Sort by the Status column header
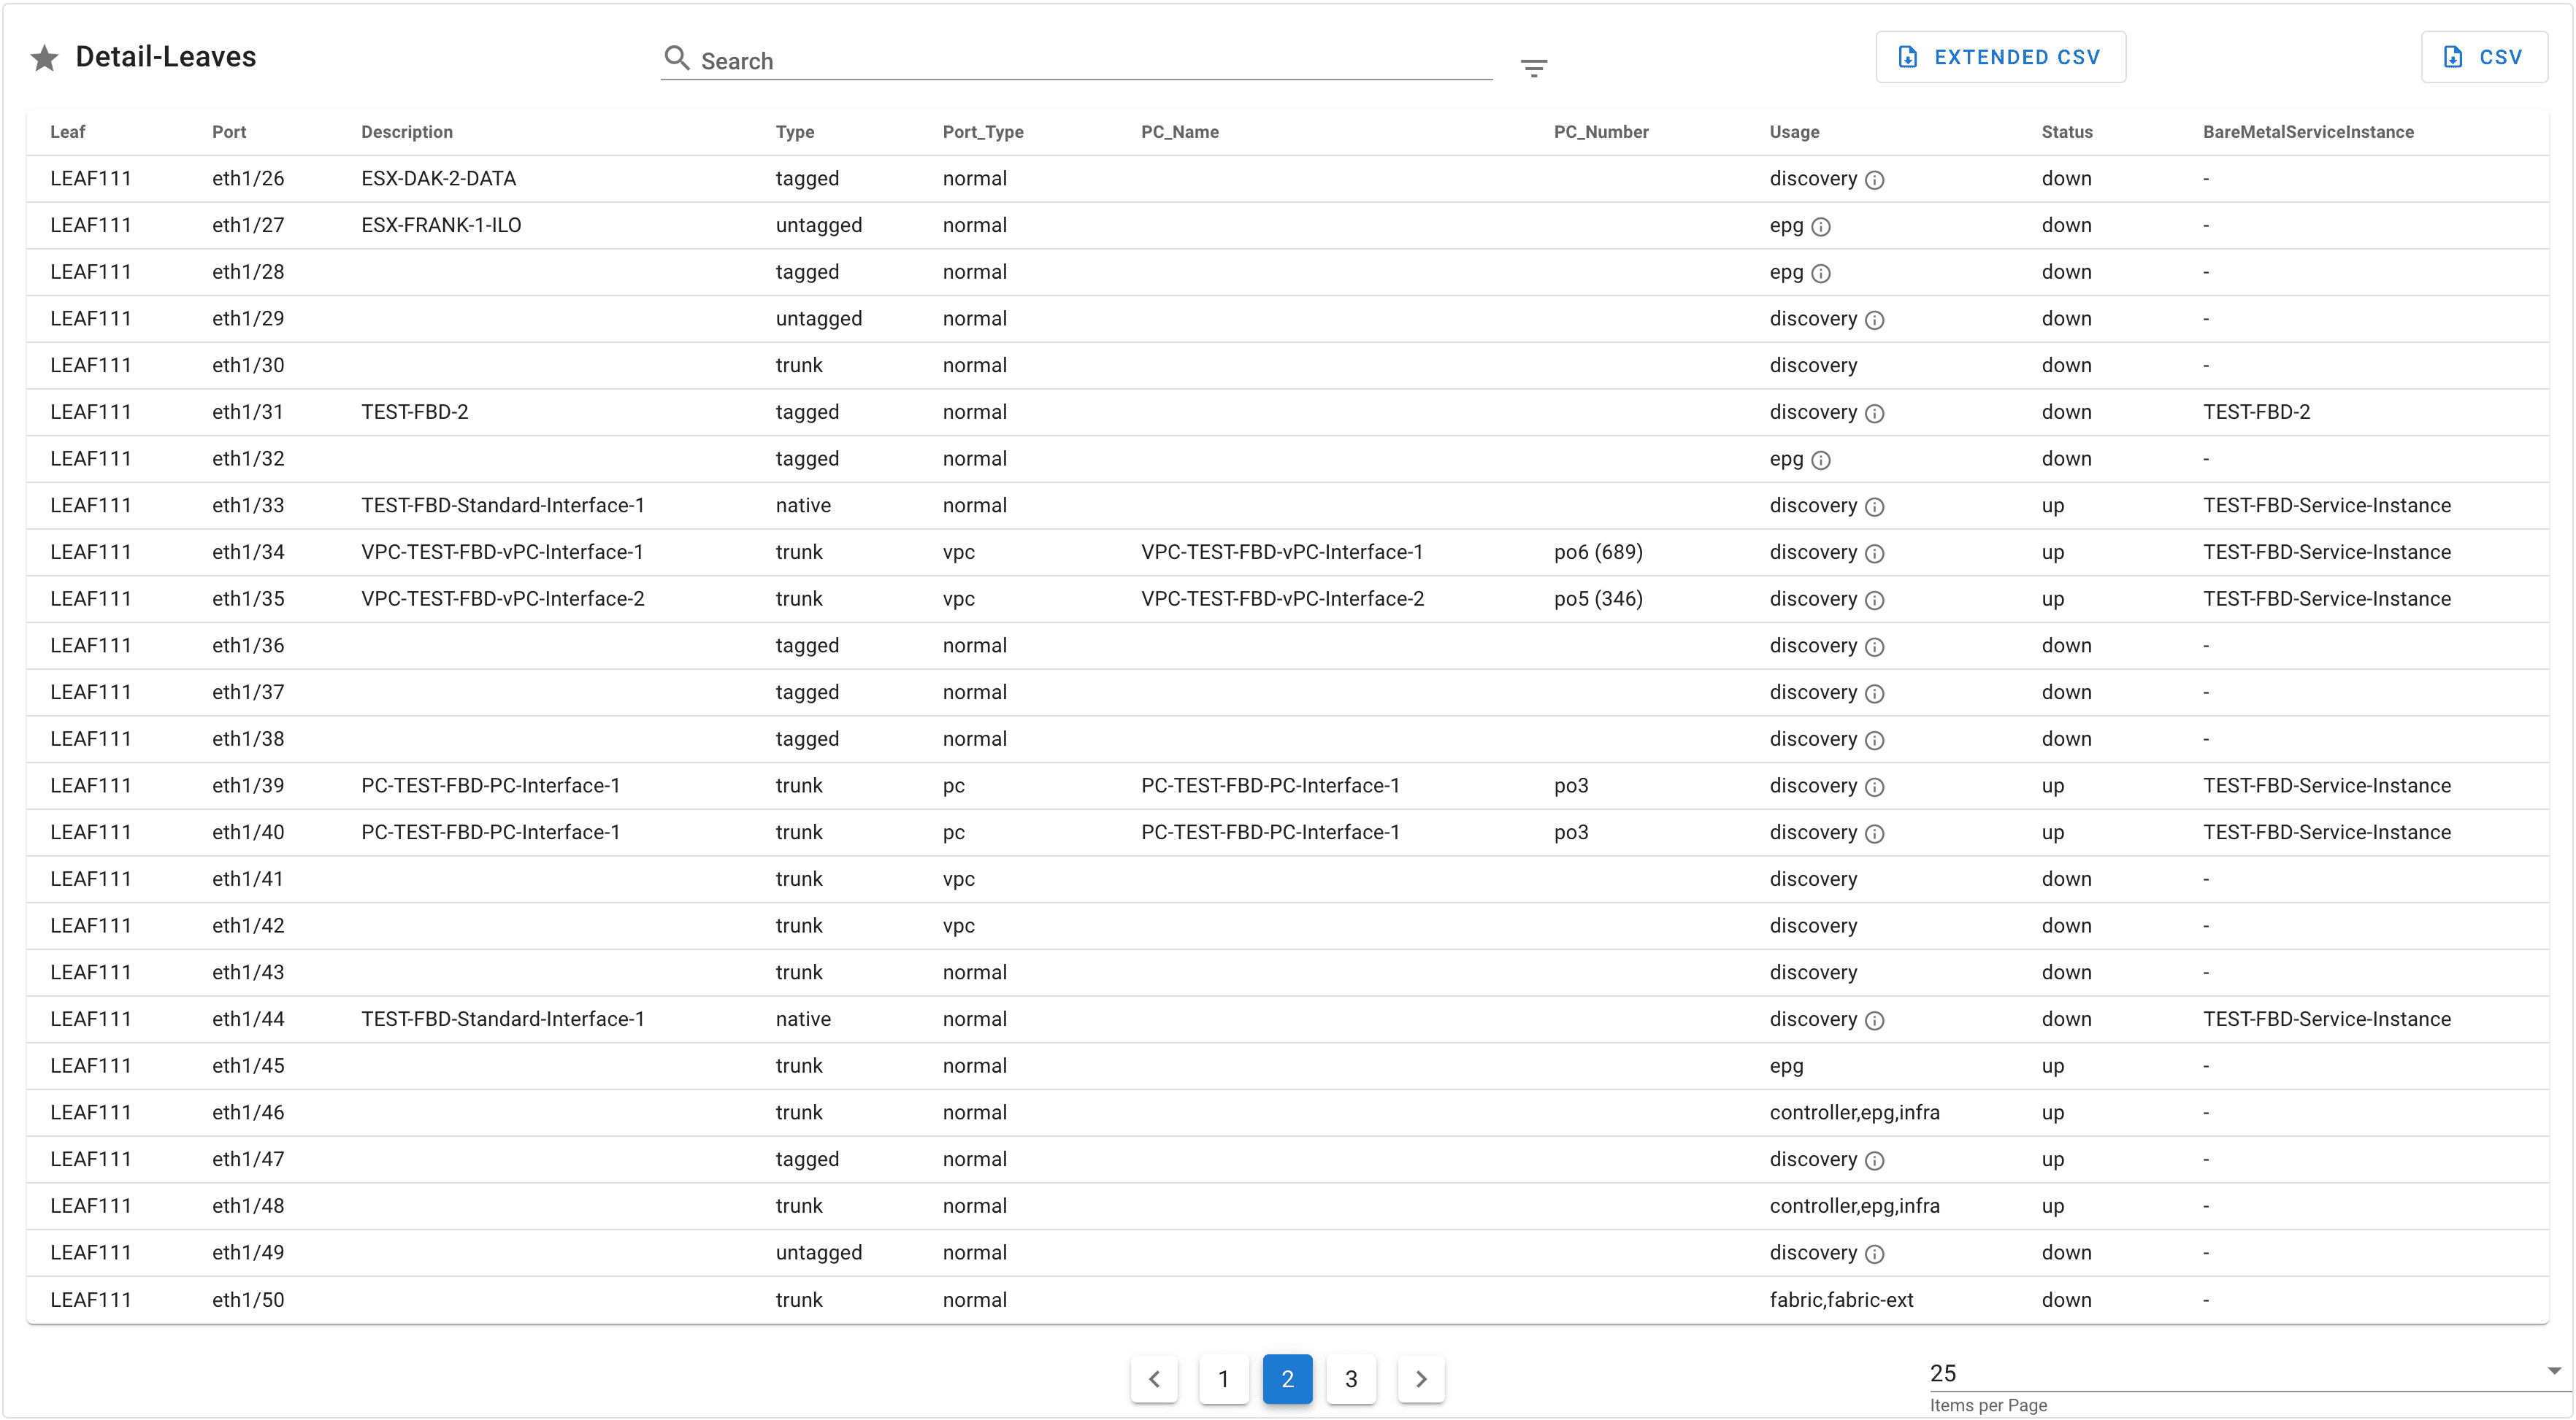The image size is (2576, 1420). pos(2066,132)
